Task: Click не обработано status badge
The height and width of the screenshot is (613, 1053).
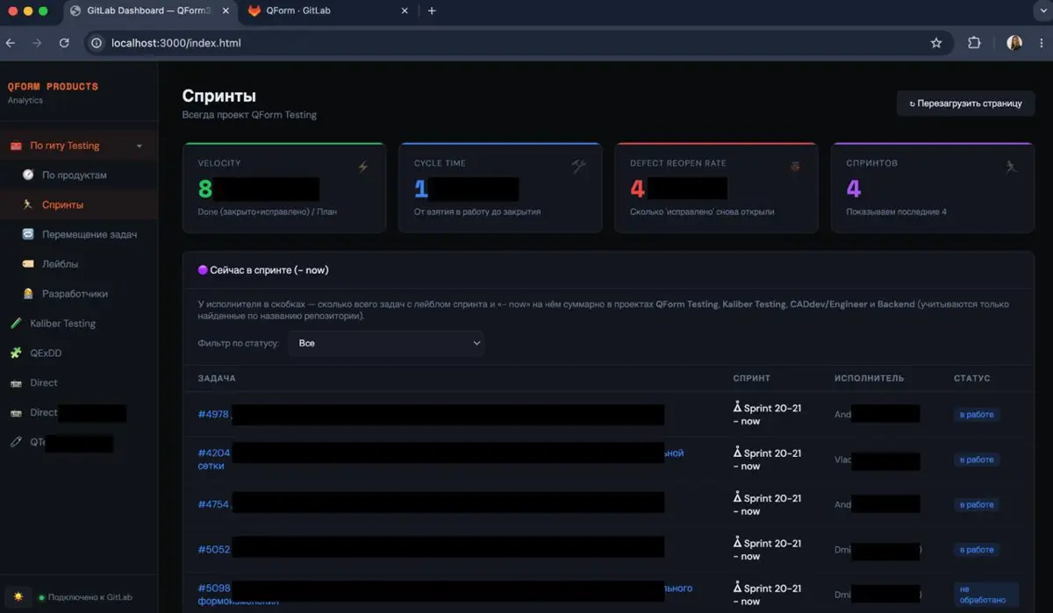Action: tap(986, 595)
